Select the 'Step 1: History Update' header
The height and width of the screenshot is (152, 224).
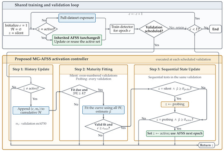click(x=31, y=69)
